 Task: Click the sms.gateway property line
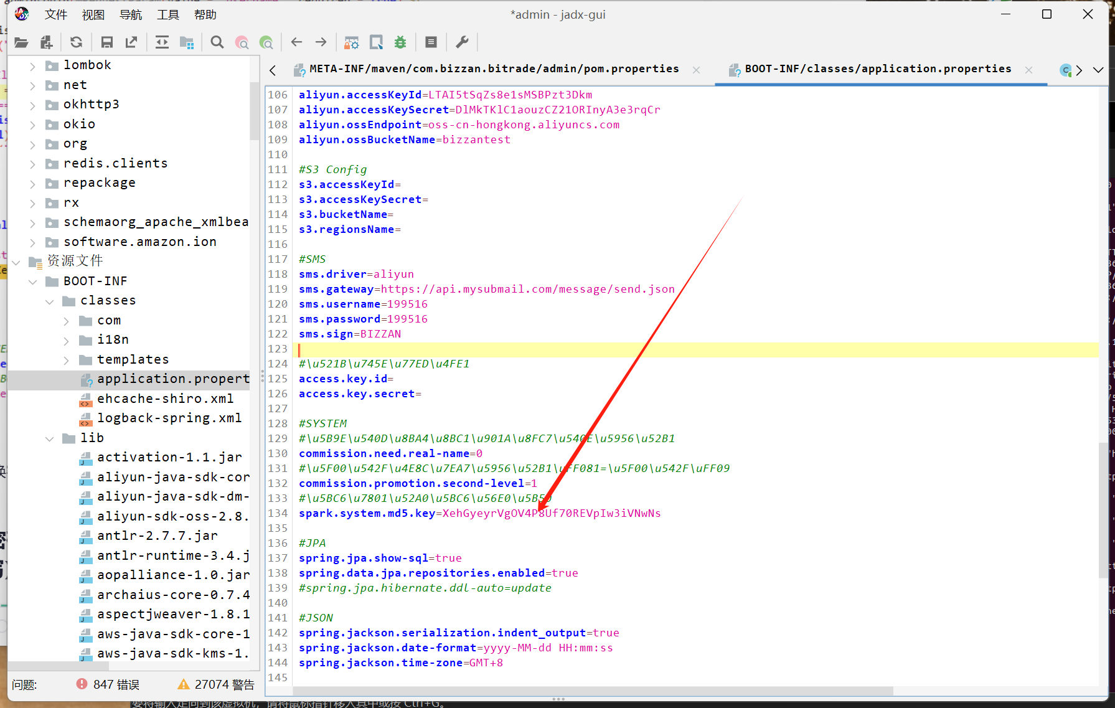click(x=486, y=290)
